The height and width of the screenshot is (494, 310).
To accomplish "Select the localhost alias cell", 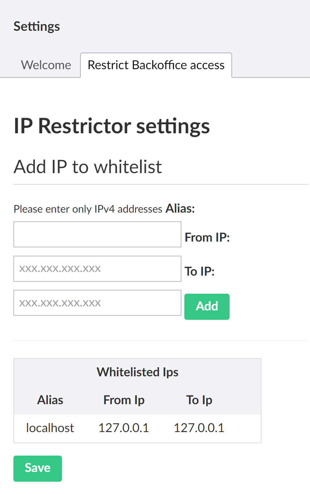I will (50, 428).
